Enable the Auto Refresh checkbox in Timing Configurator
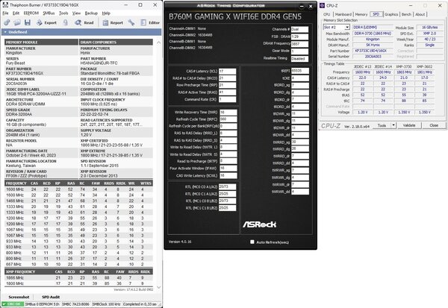The width and height of the screenshot is (448, 308). pos(252,242)
